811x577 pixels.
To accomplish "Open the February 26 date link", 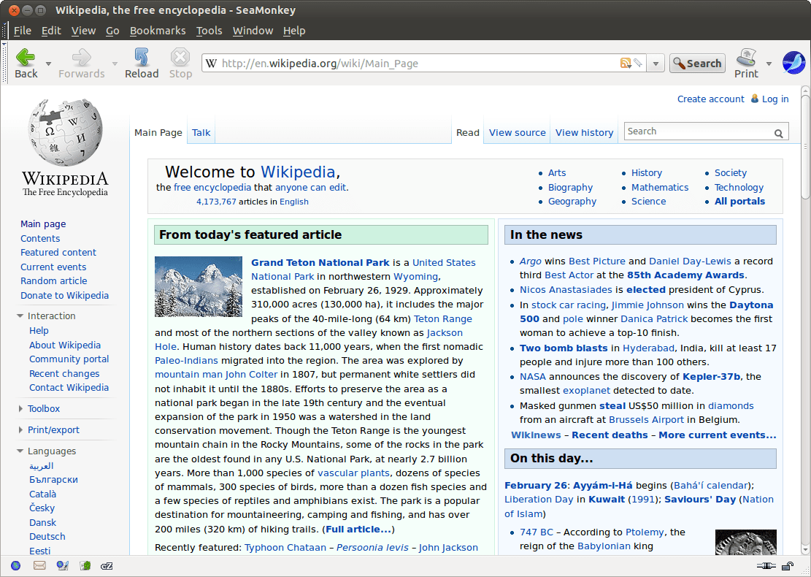I will pyautogui.click(x=536, y=486).
